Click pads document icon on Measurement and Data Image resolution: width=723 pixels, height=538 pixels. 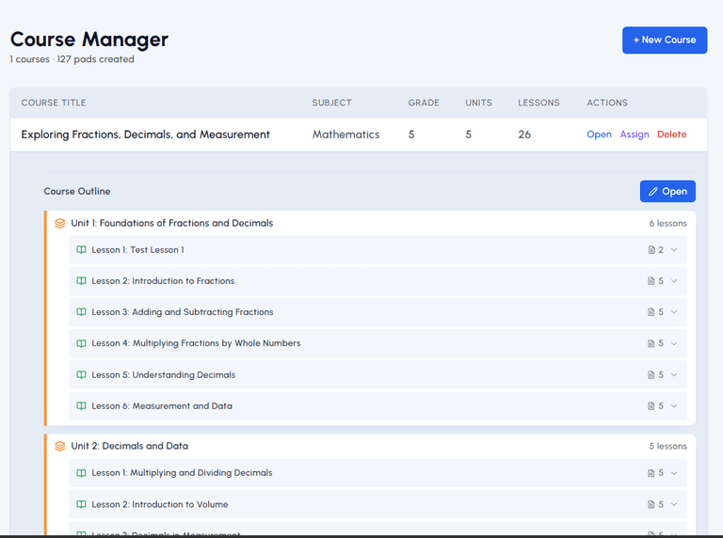click(x=651, y=405)
